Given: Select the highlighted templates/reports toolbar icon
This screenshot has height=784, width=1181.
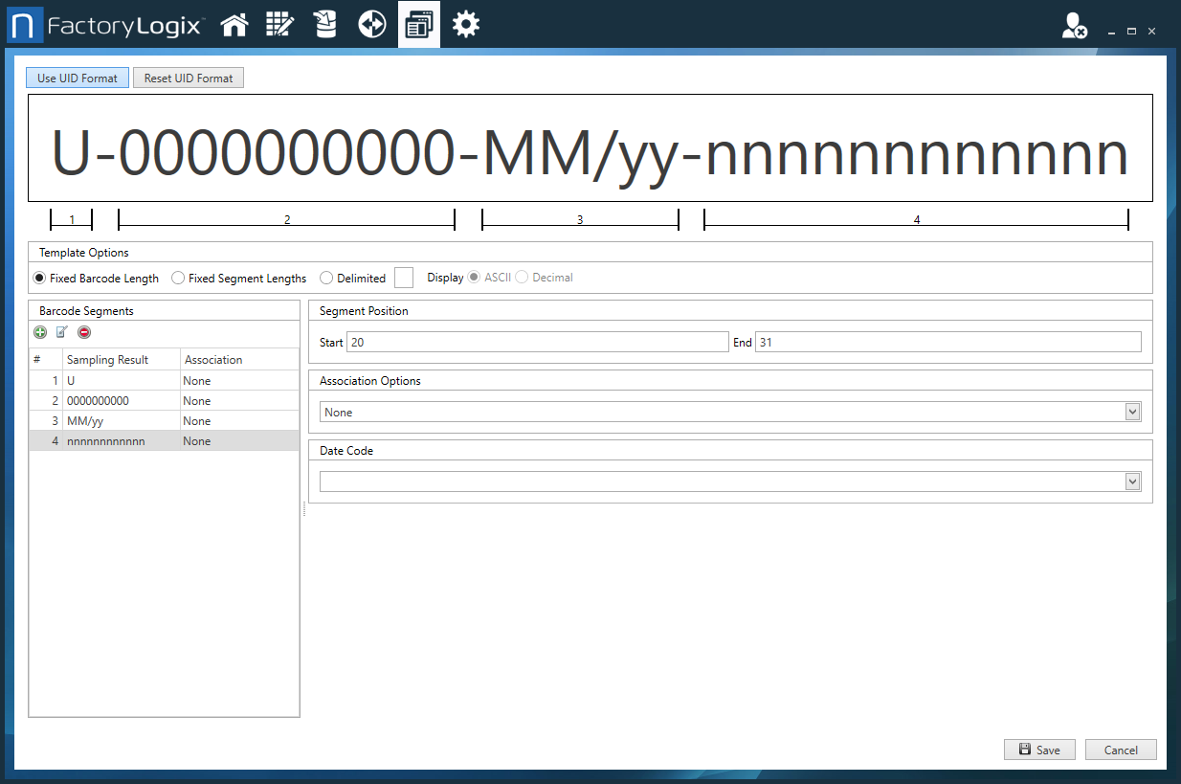Looking at the screenshot, I should 418,24.
